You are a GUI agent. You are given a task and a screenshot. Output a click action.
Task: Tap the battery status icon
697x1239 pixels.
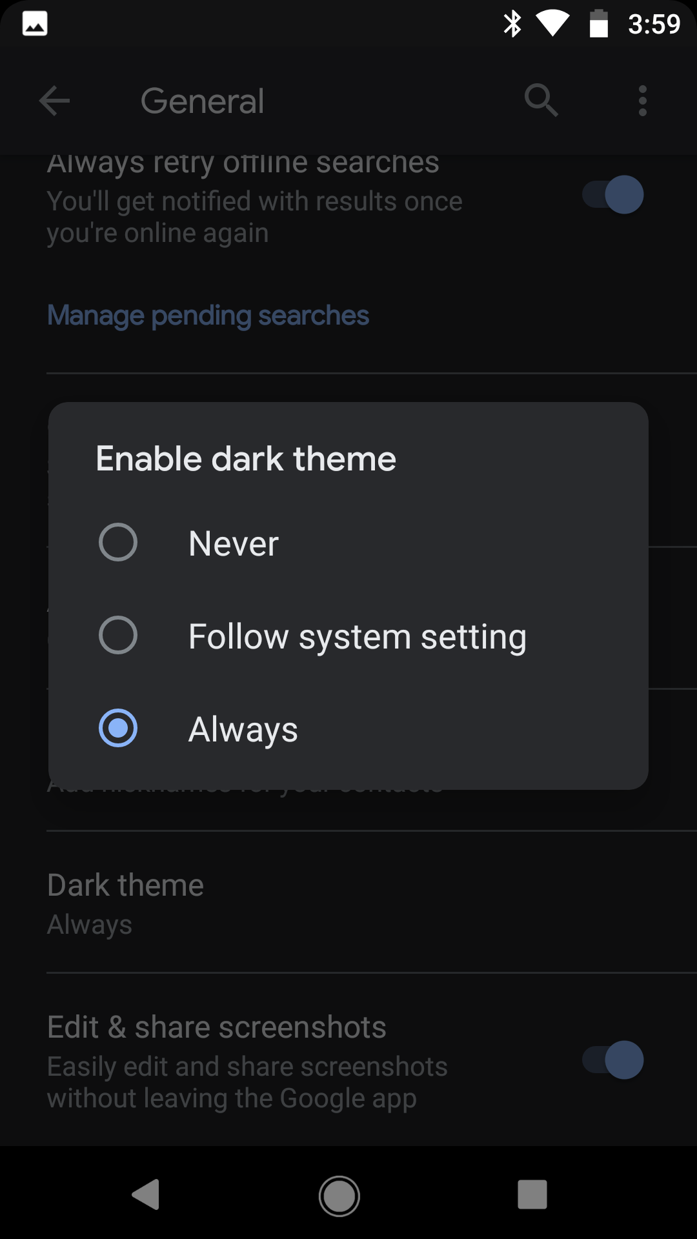[x=599, y=24]
